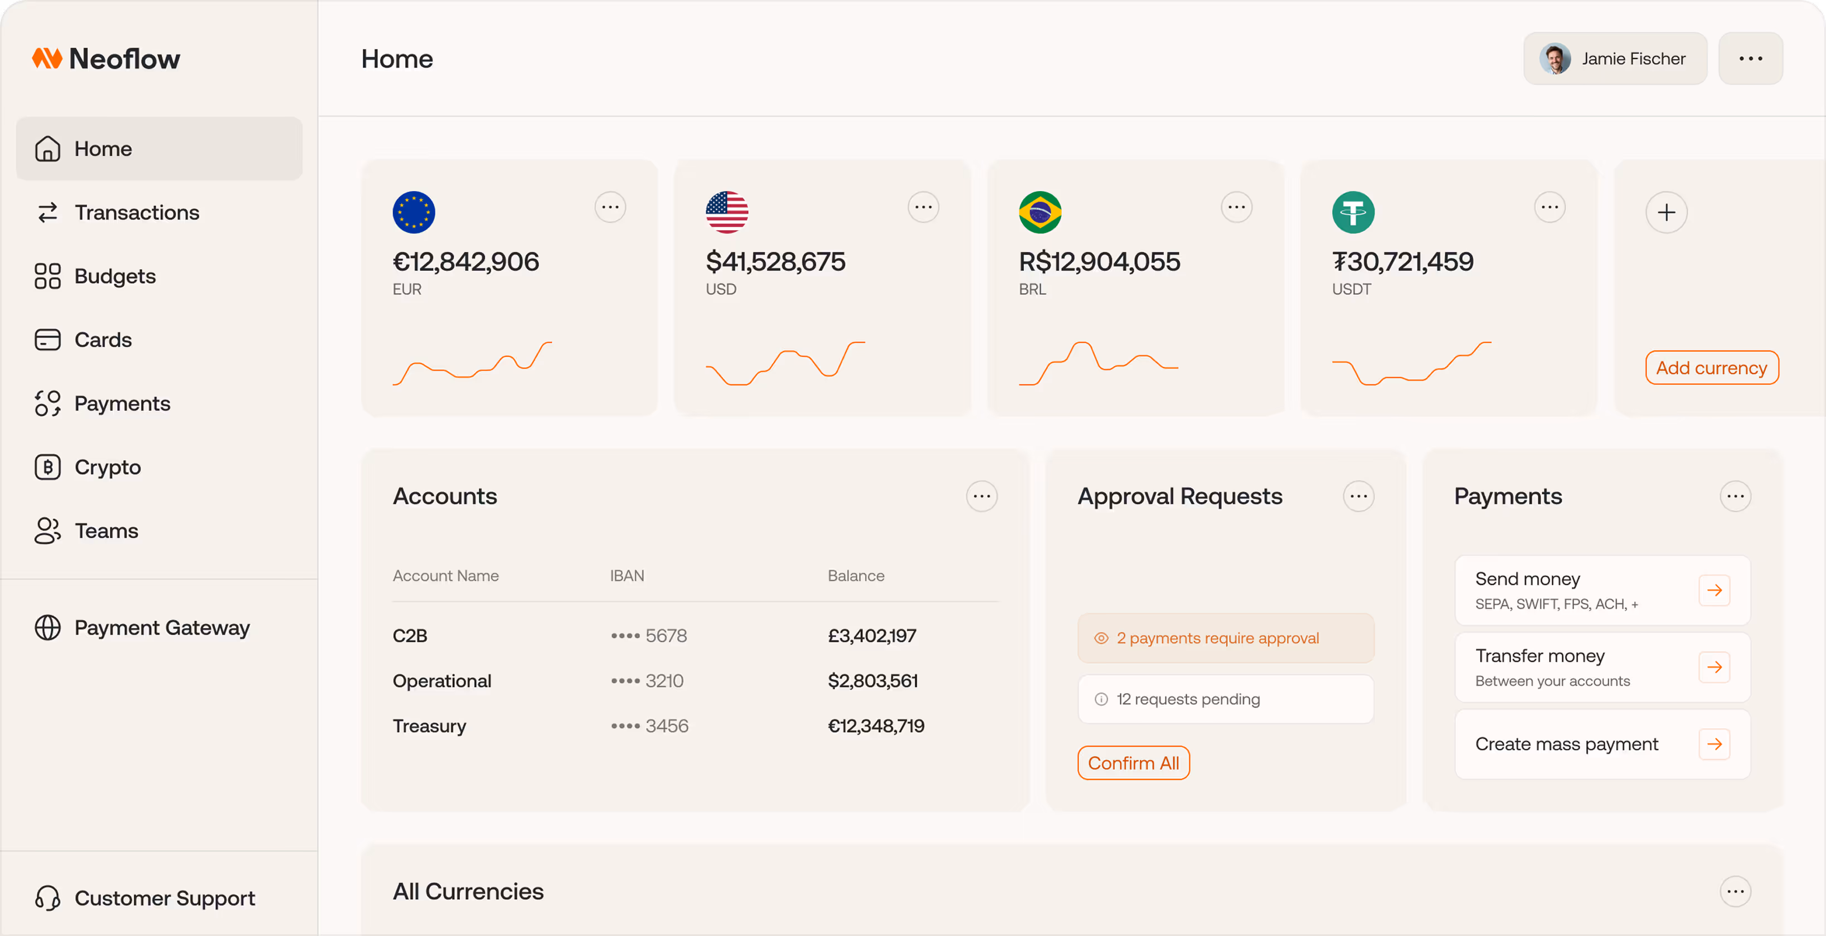Open the USDT card's three-dot menu

coord(1550,206)
